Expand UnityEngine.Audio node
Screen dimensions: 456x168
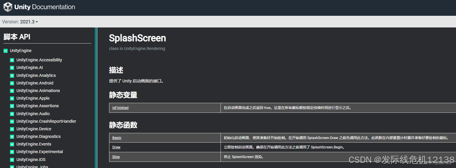[12, 114]
